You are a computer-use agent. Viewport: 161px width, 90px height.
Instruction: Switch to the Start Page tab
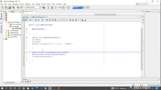click(26, 17)
